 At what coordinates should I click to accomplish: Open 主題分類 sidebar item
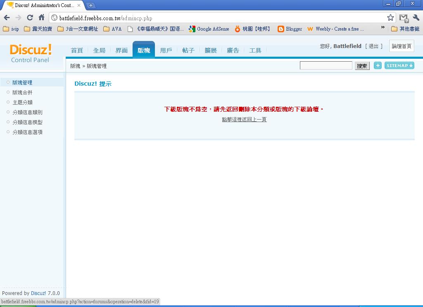click(x=22, y=103)
